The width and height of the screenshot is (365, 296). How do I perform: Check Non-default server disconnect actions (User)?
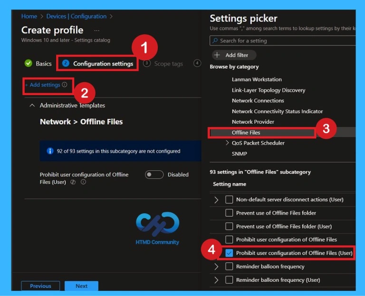click(229, 200)
